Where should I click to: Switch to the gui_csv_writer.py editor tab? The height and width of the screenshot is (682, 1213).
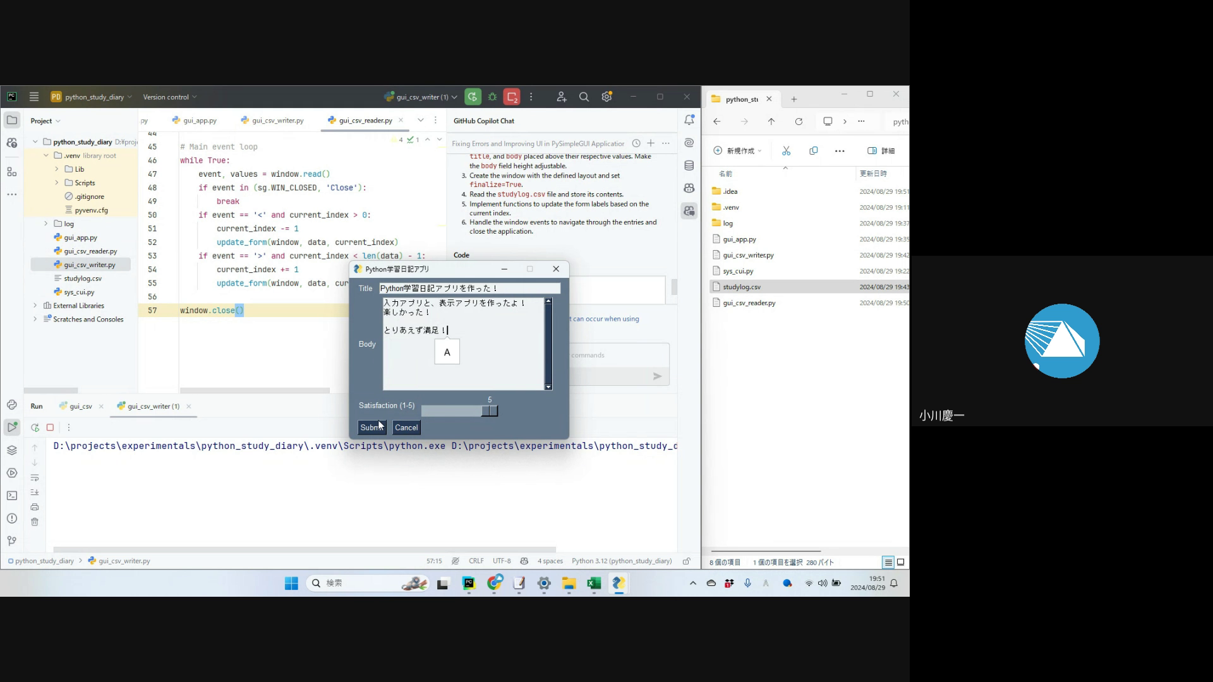(x=277, y=120)
